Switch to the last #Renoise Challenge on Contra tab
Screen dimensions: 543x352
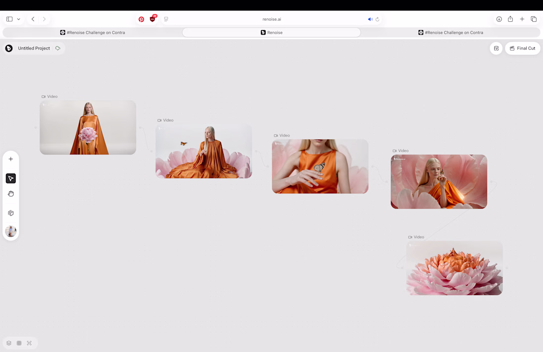tap(451, 33)
